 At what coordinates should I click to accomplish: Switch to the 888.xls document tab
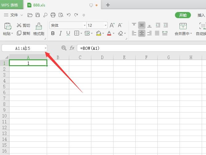38,5
